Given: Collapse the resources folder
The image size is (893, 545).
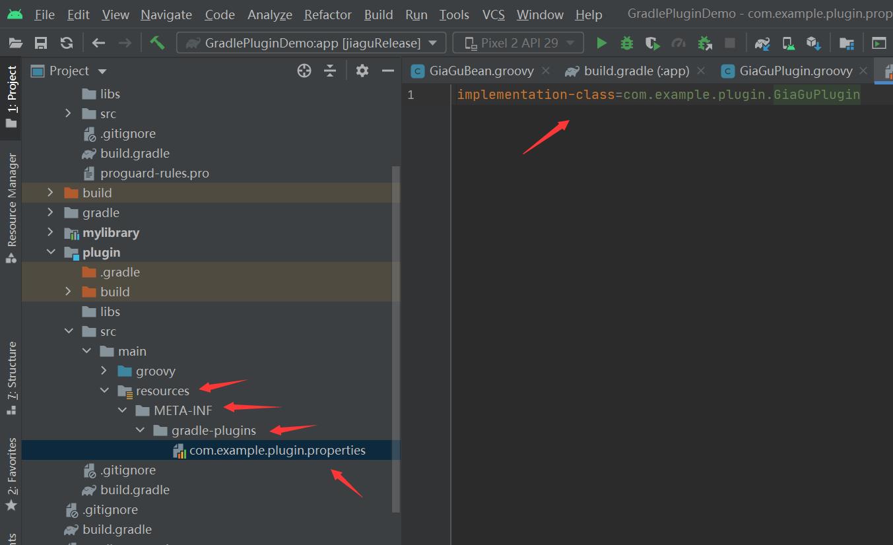Looking at the screenshot, I should click(104, 391).
